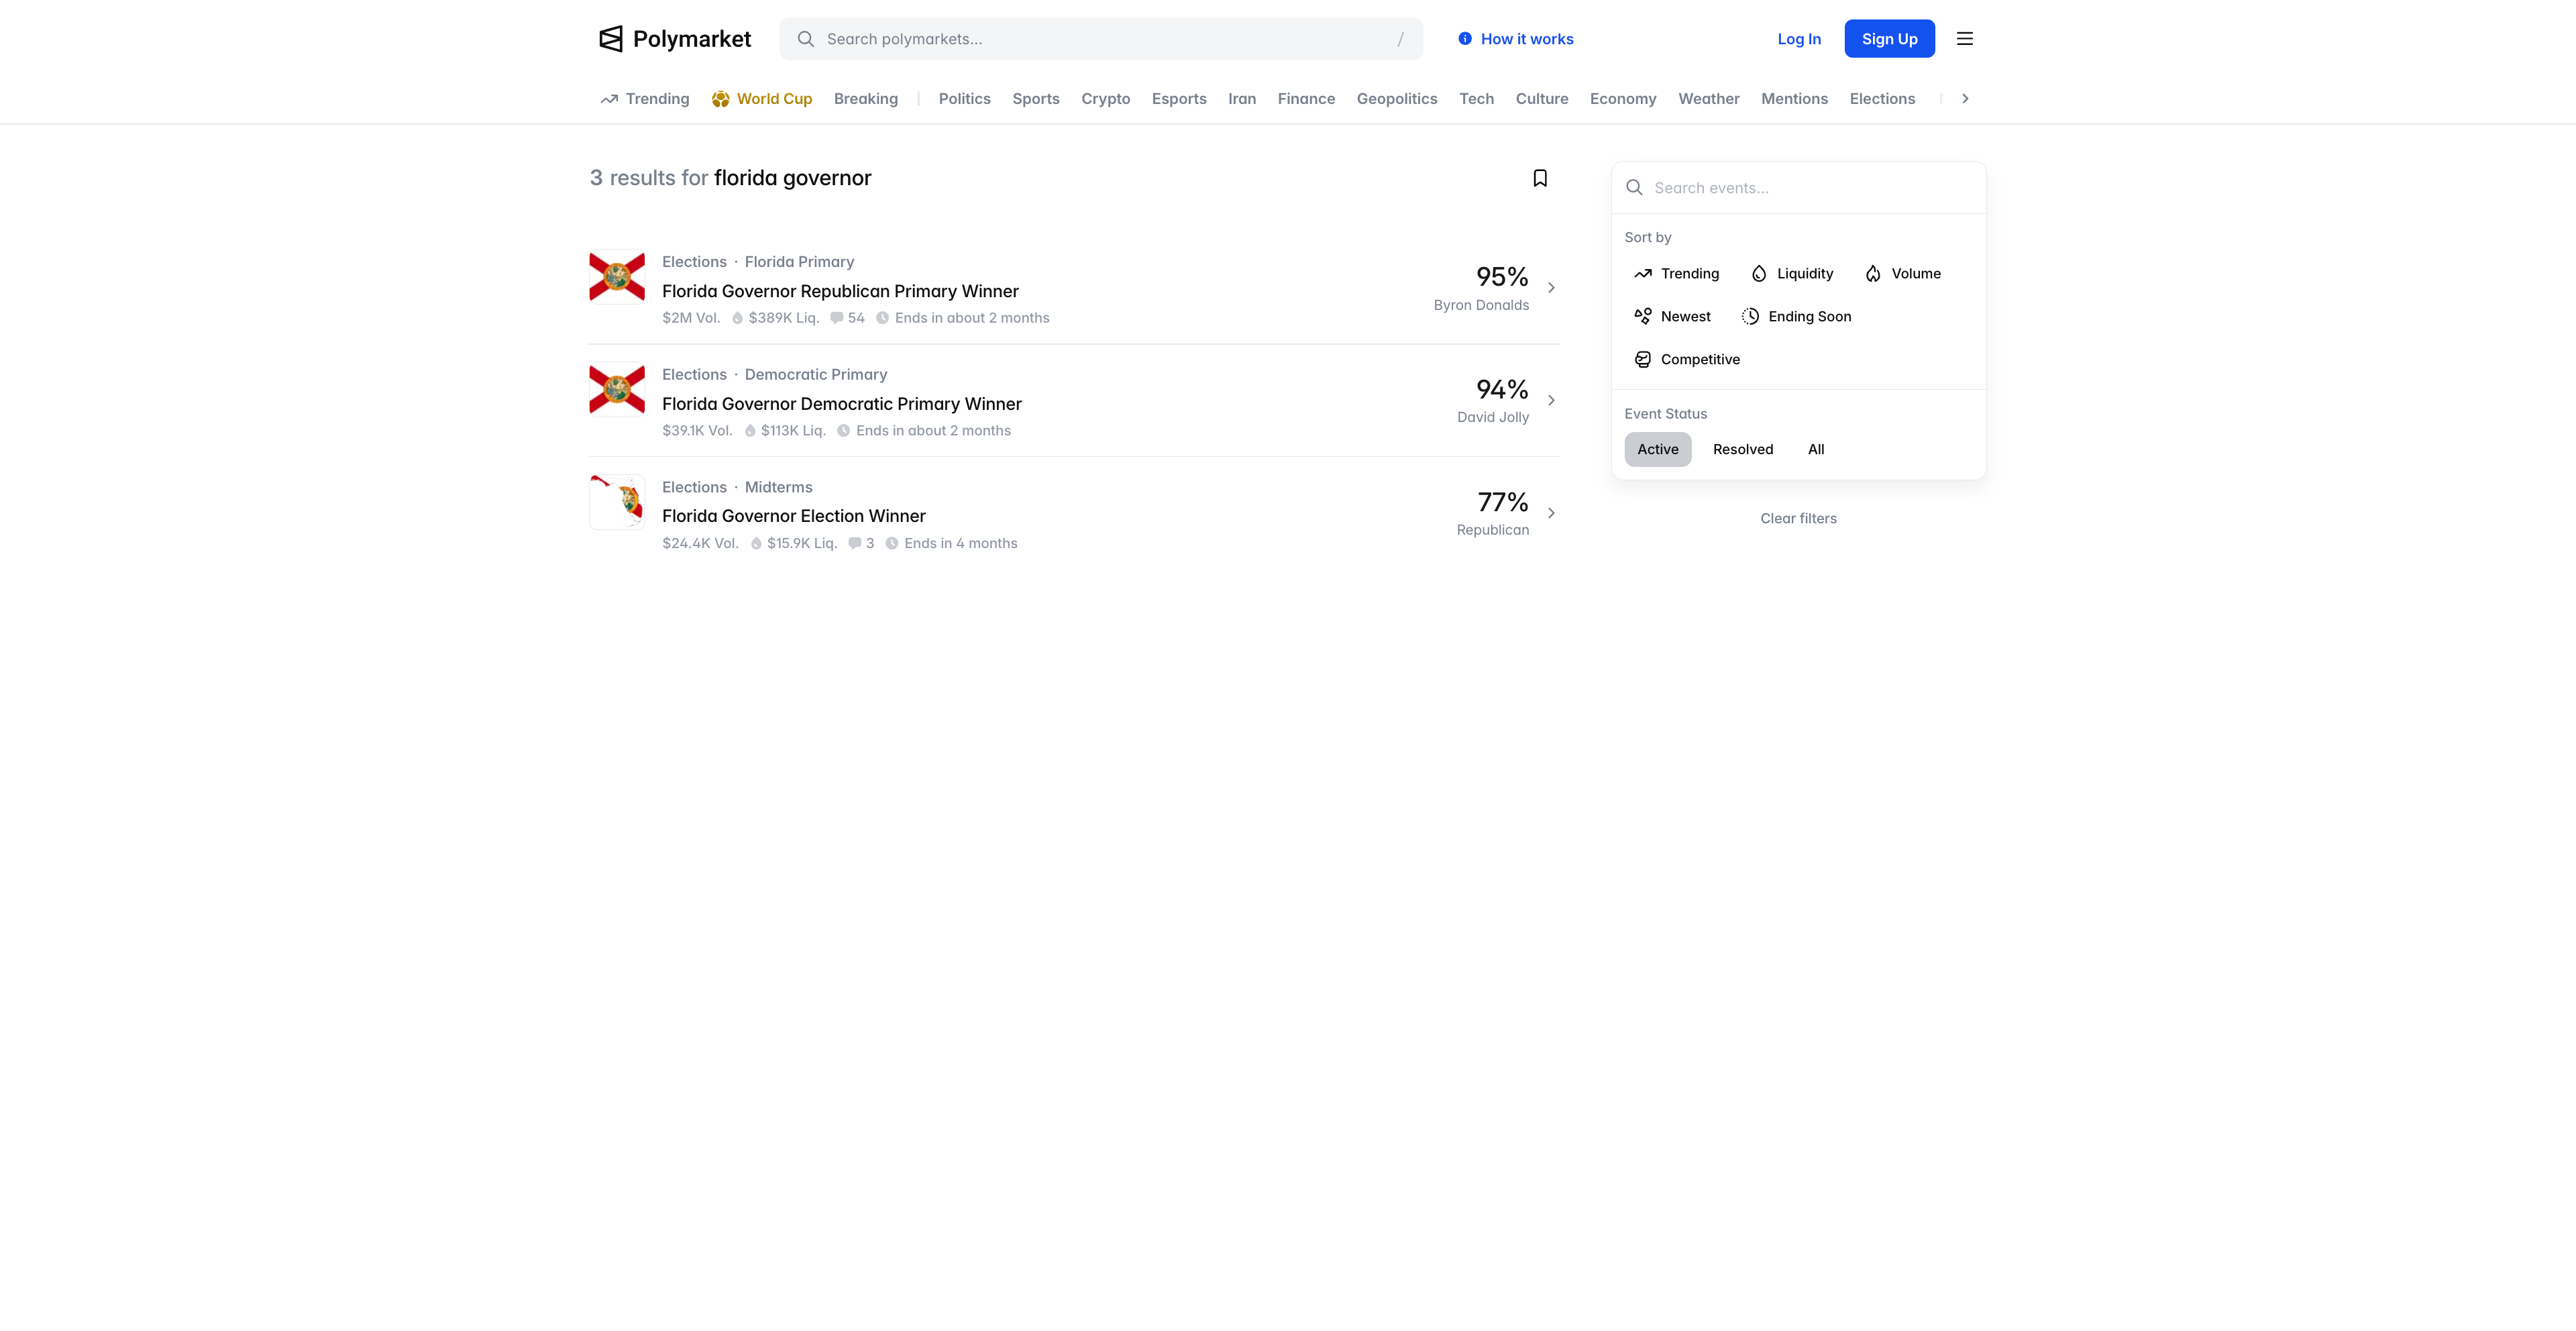Image resolution: width=2576 pixels, height=1331 pixels.
Task: Click the search magnifier in top bar
Action: pos(805,39)
